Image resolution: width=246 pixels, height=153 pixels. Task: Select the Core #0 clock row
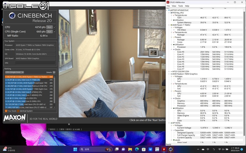[205, 52]
